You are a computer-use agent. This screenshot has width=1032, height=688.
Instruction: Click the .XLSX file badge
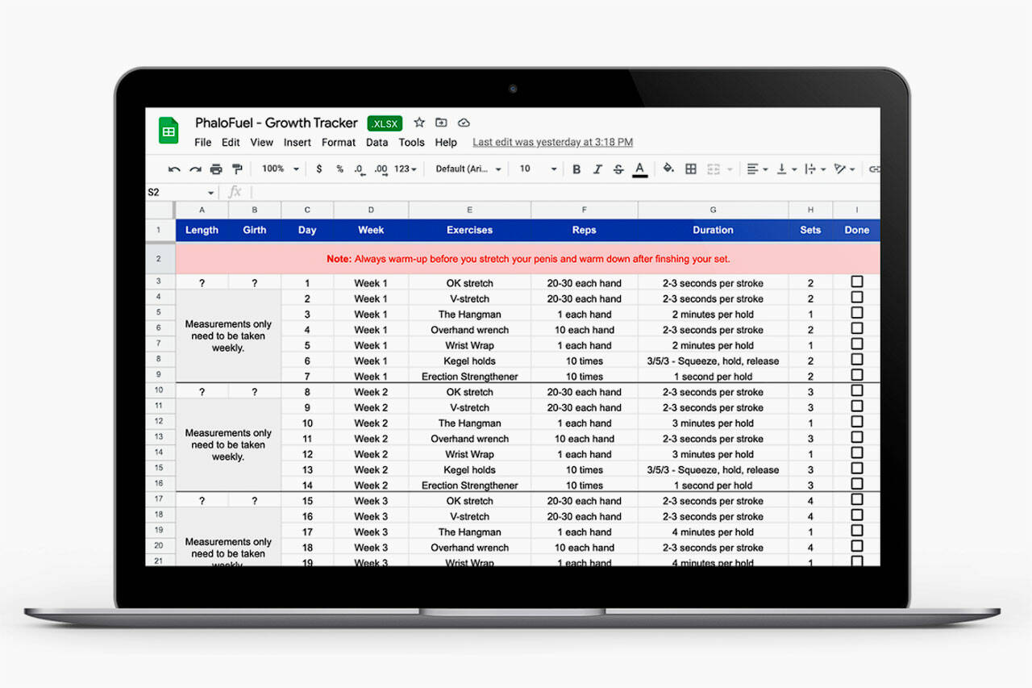click(385, 123)
